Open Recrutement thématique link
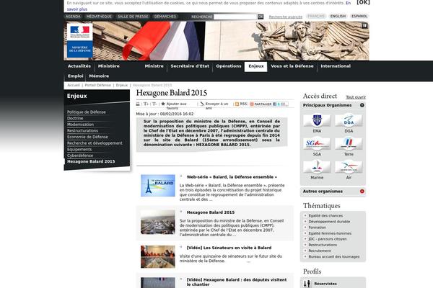Image resolution: width=433 pixels, height=288 pixels. [x=320, y=251]
